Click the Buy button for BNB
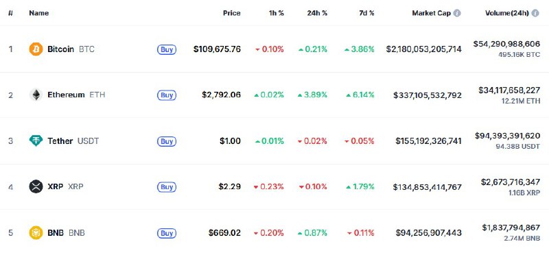This screenshot has height=255, width=549. pyautogui.click(x=167, y=233)
